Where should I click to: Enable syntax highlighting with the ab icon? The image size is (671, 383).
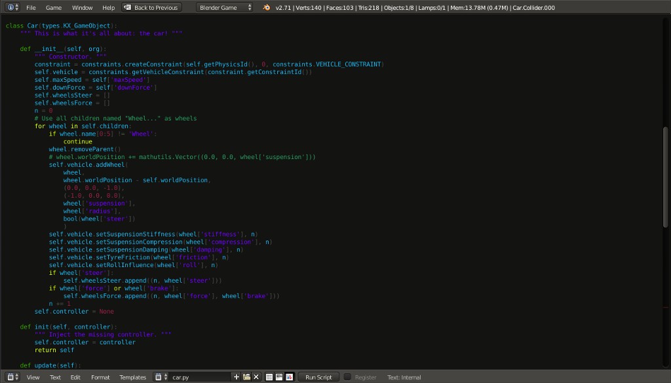[288, 376]
